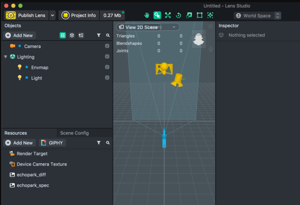Switch to the Scene Config tab
300x205 pixels.
click(75, 133)
